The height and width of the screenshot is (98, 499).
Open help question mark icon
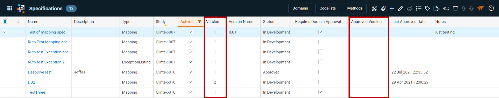[491, 8]
